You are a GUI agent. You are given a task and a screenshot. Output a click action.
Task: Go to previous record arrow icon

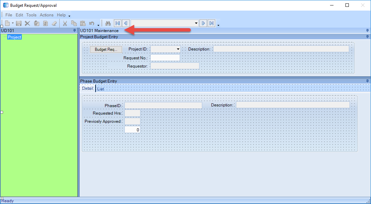click(125, 23)
